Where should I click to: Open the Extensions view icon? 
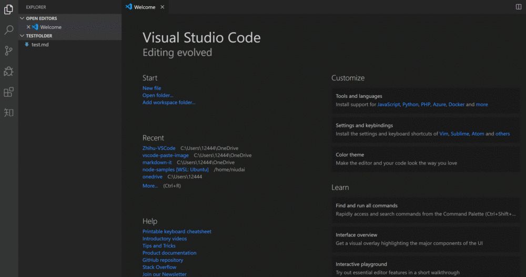(8, 92)
